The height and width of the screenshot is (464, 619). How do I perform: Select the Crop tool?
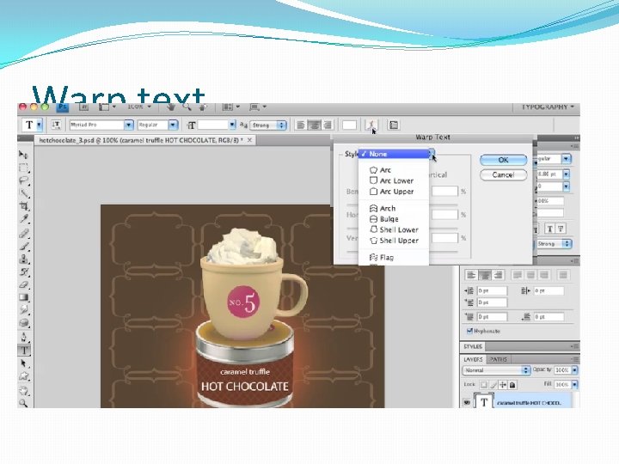click(x=24, y=206)
